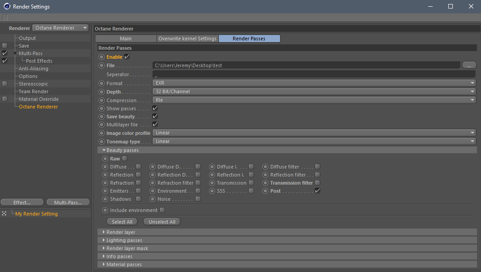Click the file browse ... button
Screen dimensions: 481x272
coord(469,65)
